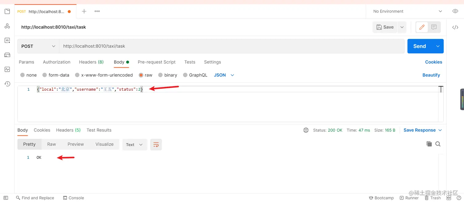This screenshot has height=202, width=464.
Task: Click the request body editor scrollbar
Action: point(441,90)
